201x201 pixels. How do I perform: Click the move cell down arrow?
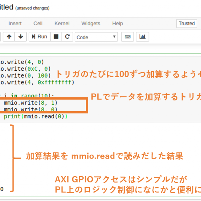pos(20,37)
